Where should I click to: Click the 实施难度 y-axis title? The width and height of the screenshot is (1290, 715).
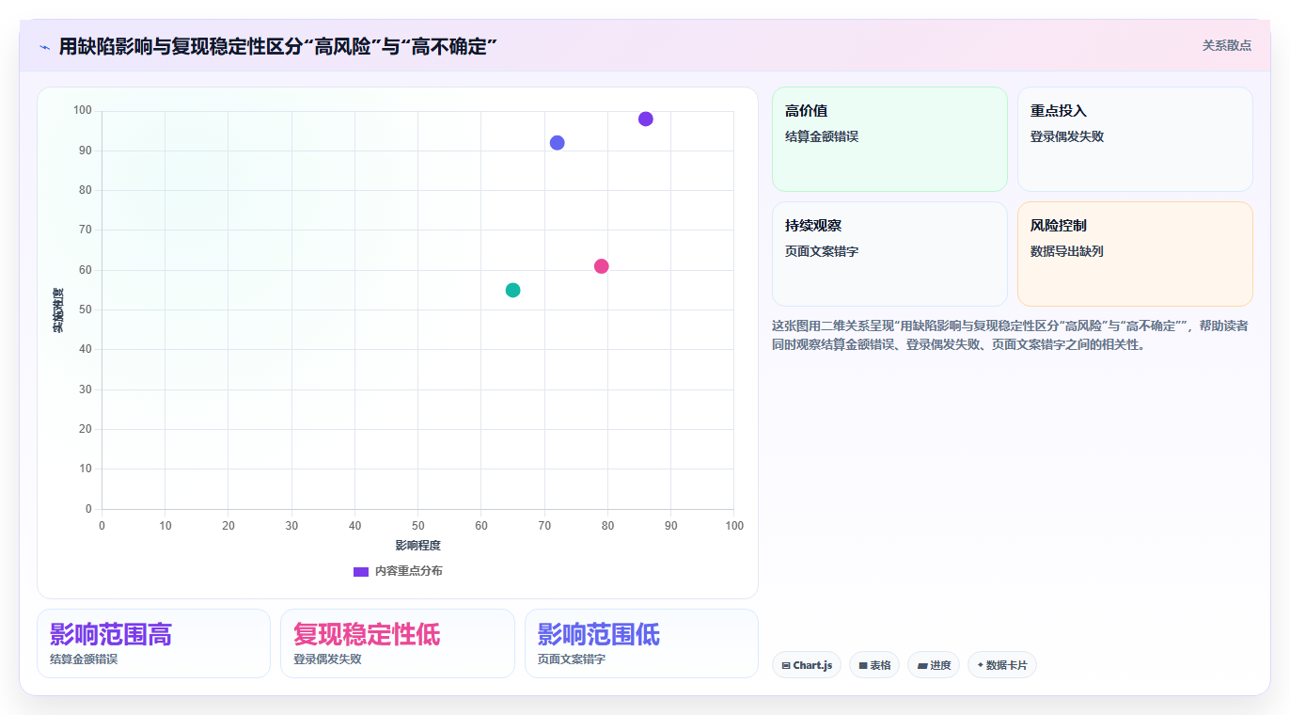pos(58,310)
